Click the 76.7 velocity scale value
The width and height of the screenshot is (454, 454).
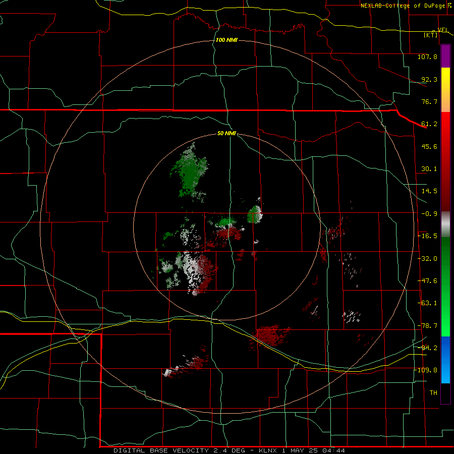[x=429, y=101]
